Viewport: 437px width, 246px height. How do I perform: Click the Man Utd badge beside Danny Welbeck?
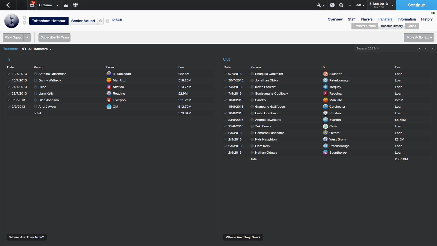109,80
